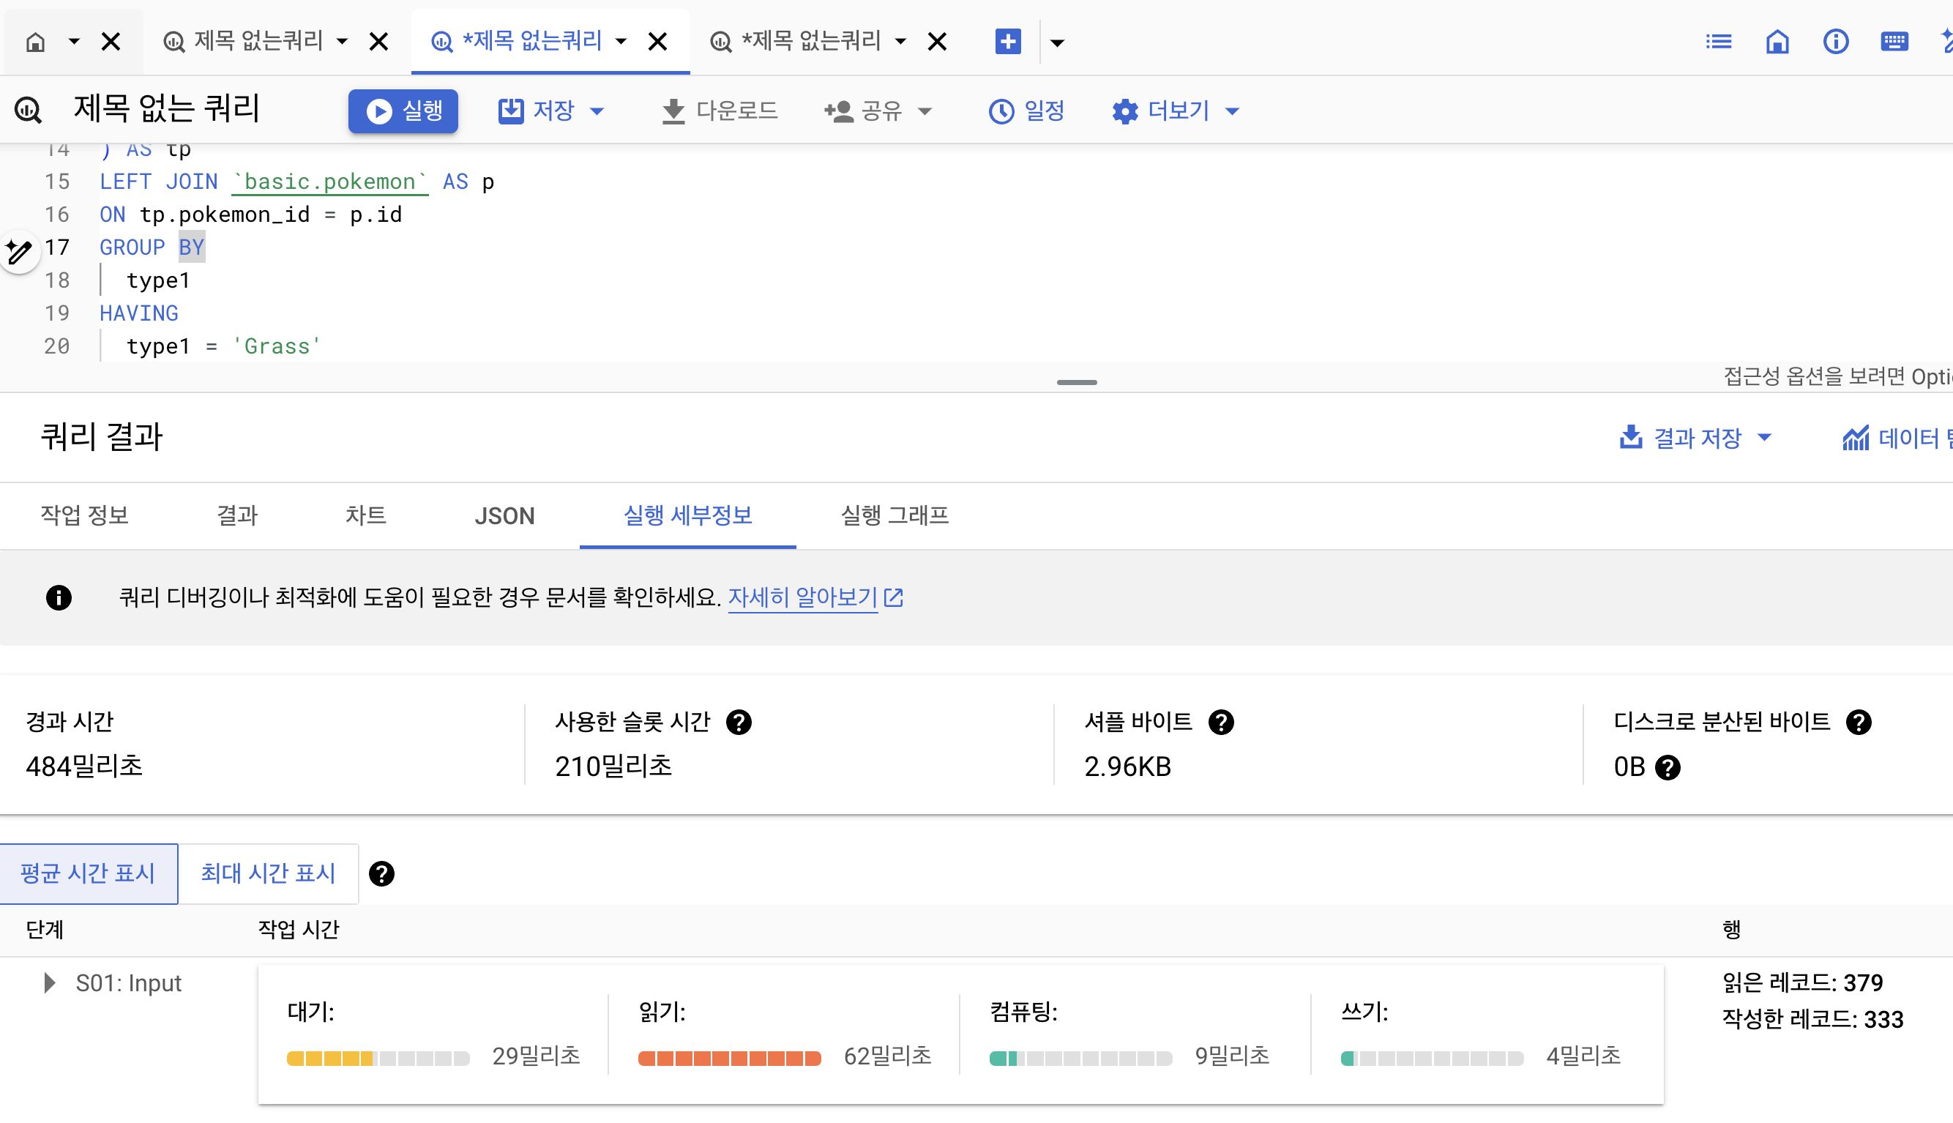
Task: Open the first query tab dropdown arrow
Action: (343, 42)
